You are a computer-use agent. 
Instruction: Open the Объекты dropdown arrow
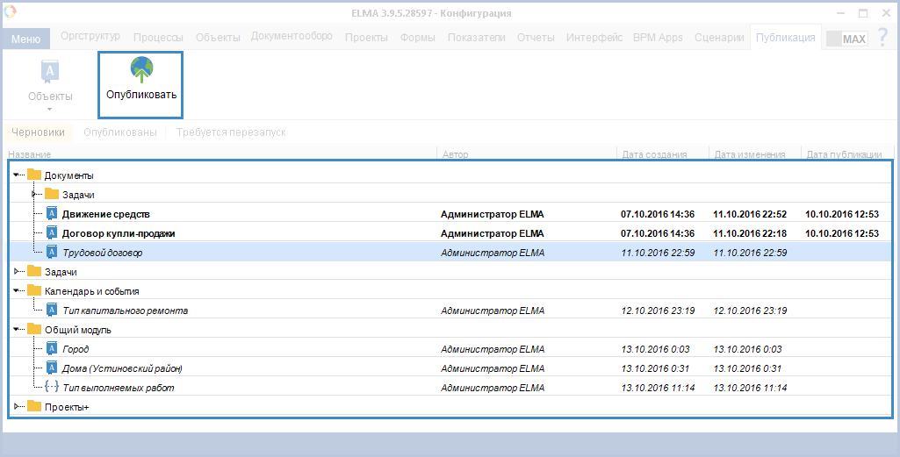click(50, 109)
